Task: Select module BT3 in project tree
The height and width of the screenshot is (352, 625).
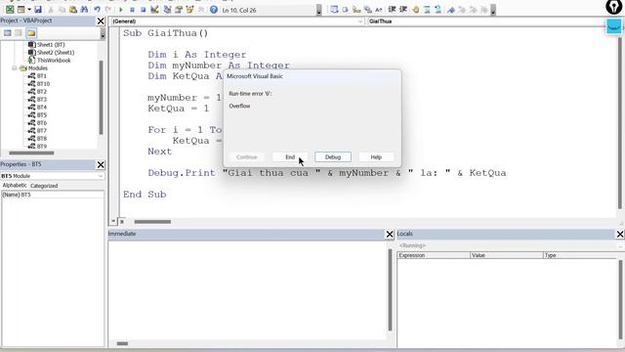Action: coord(41,100)
